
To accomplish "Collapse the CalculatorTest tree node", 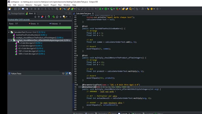I will 9,32.
